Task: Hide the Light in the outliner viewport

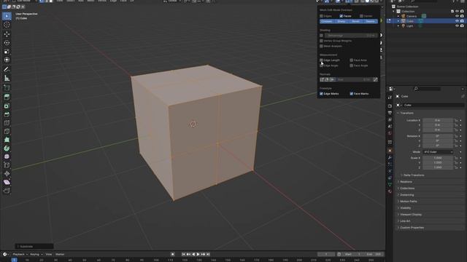Action: tap(457, 26)
